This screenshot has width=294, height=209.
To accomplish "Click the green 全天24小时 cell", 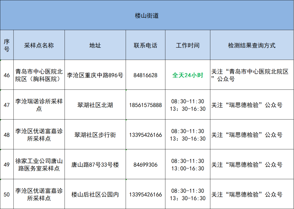I will pos(188,75).
